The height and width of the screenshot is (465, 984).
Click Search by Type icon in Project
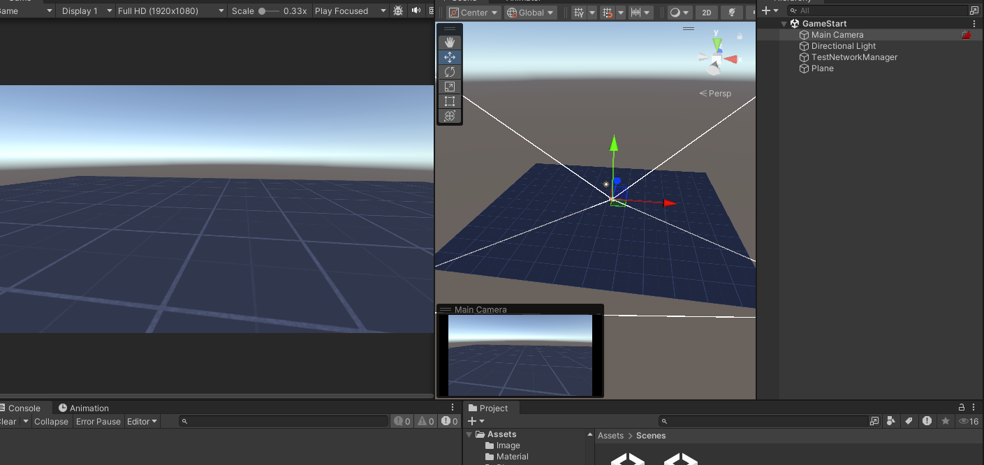click(891, 421)
